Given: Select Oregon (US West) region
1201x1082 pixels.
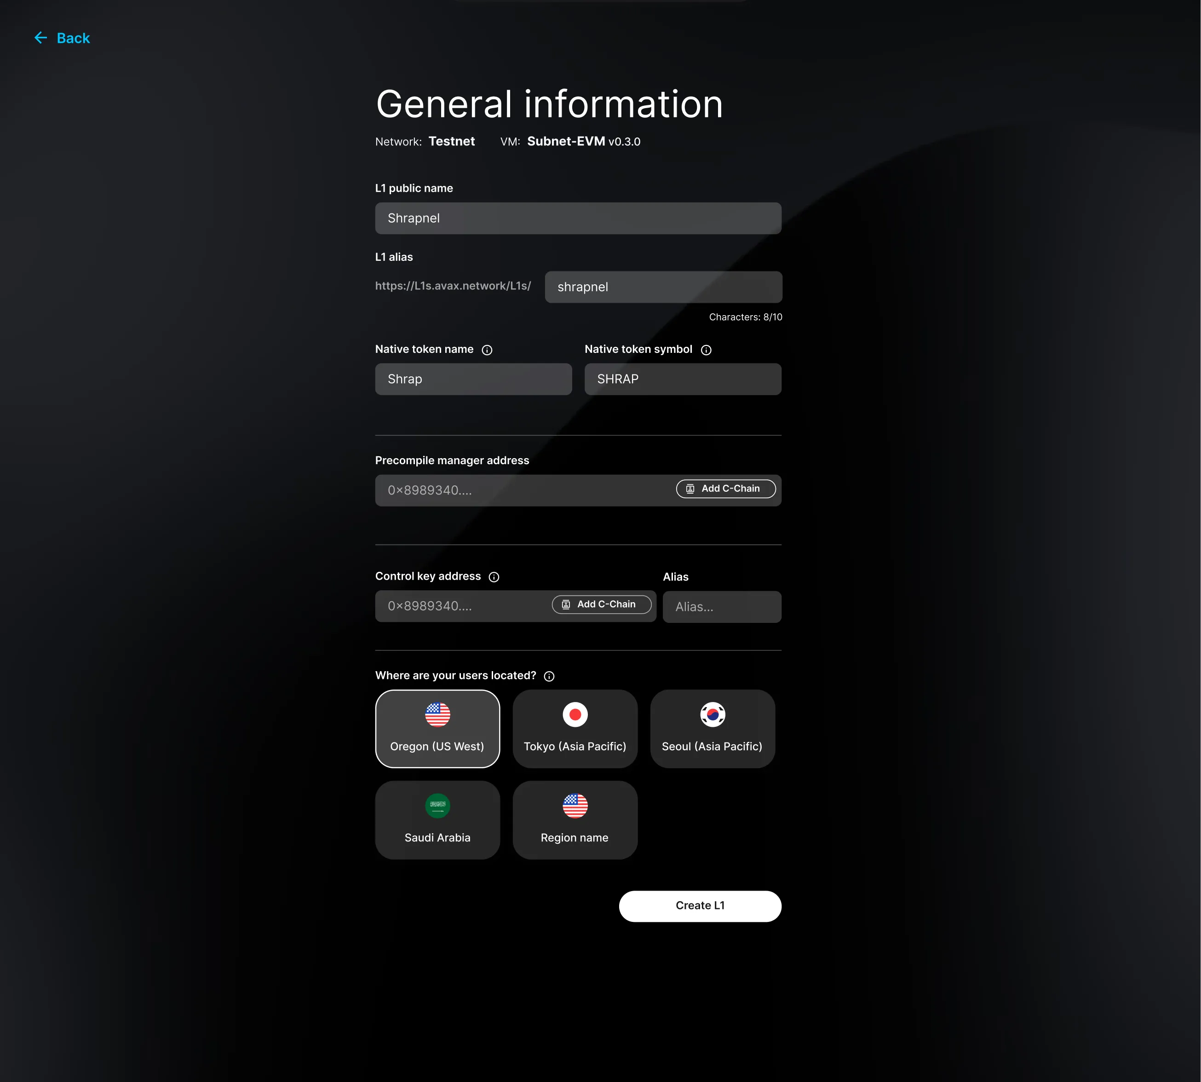Looking at the screenshot, I should 437,729.
